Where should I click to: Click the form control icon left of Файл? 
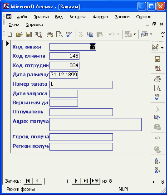click(9, 16)
